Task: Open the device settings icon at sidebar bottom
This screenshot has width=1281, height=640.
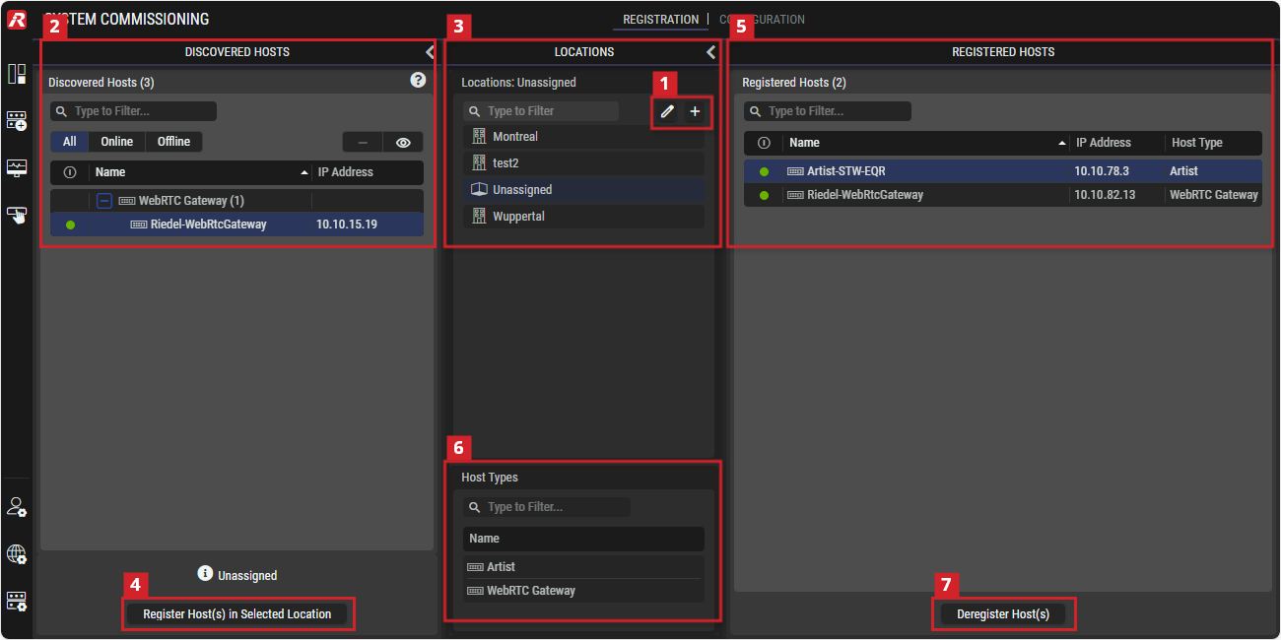Action: click(x=17, y=601)
